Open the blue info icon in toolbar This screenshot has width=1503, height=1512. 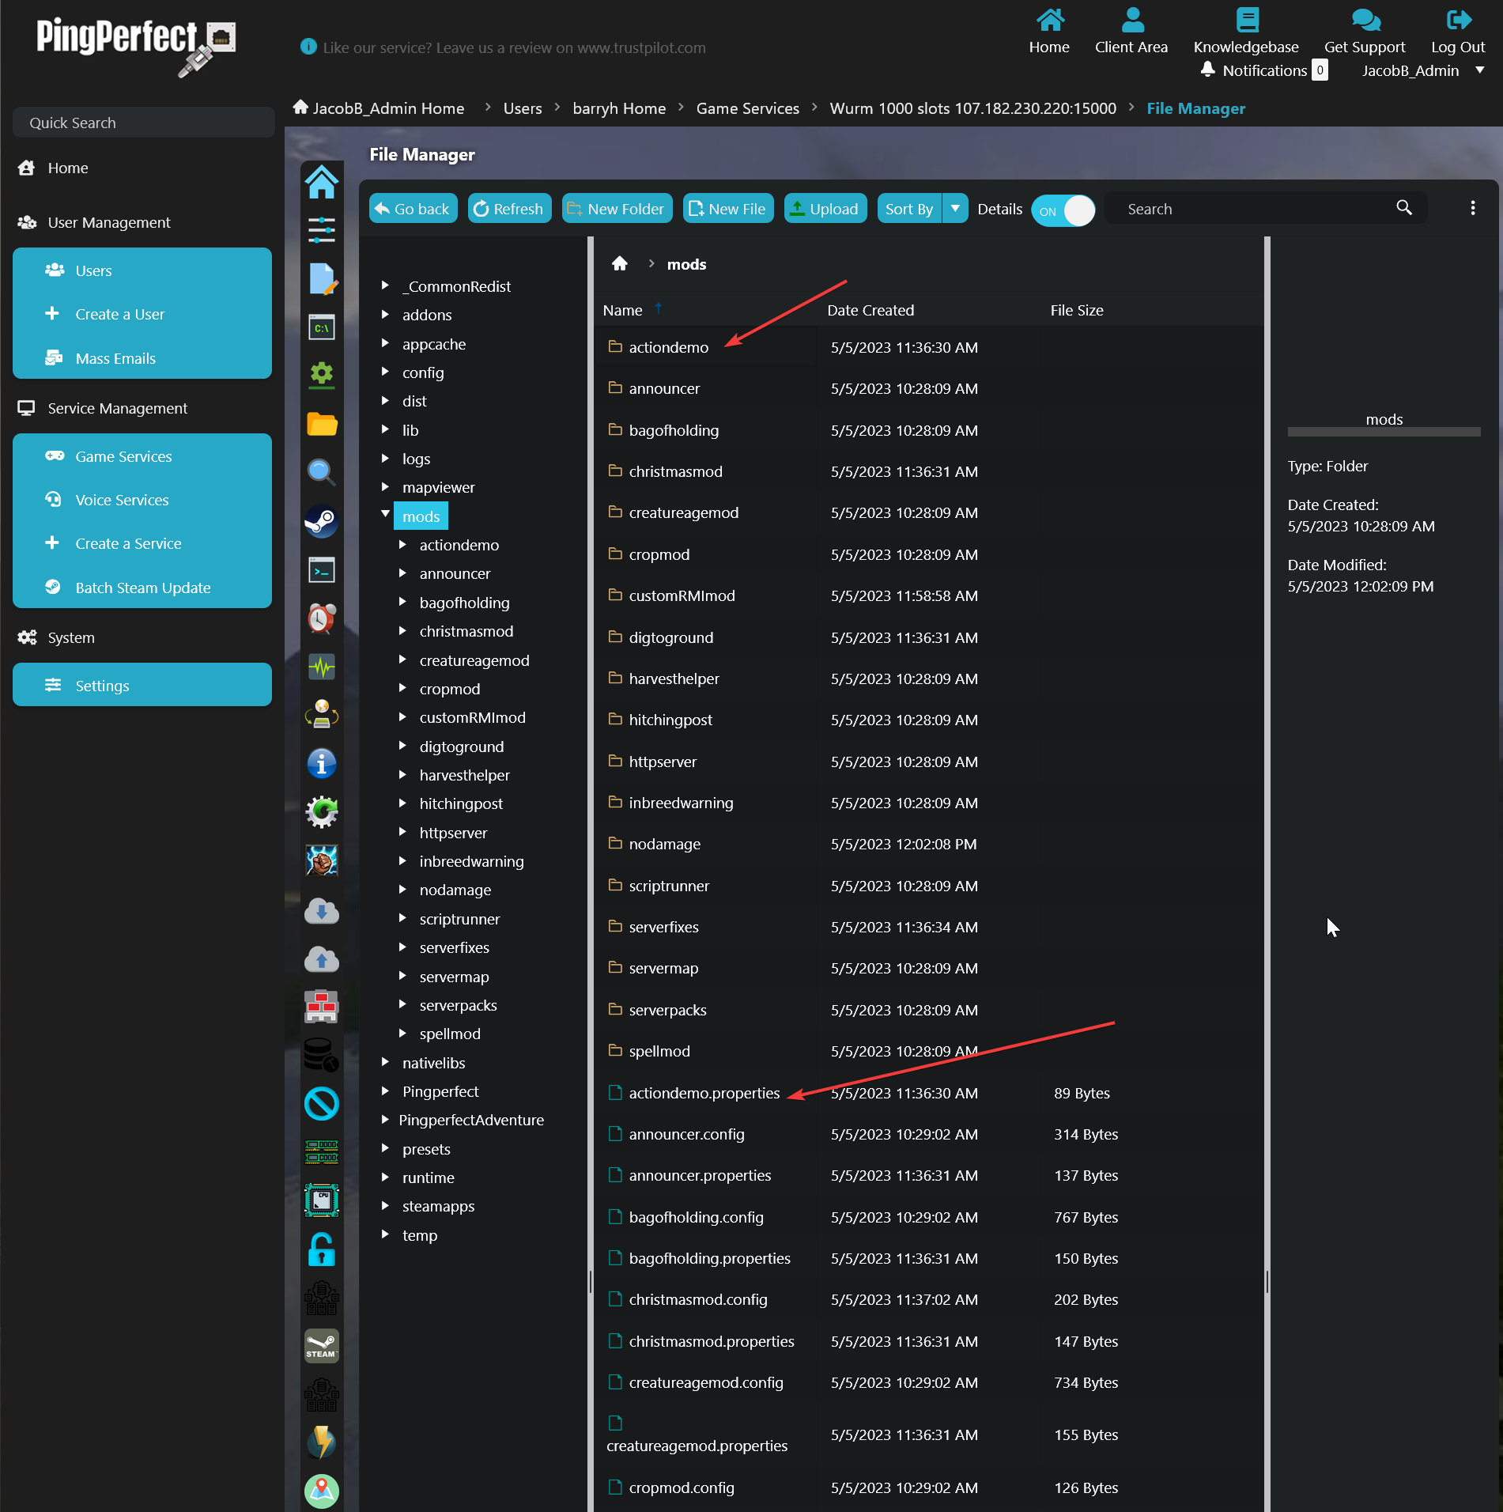click(321, 764)
